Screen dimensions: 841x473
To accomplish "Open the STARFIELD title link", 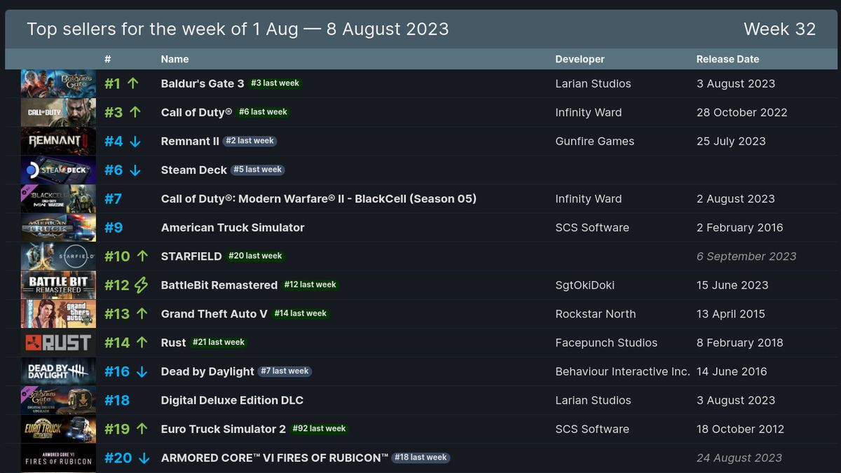I will pyautogui.click(x=191, y=256).
